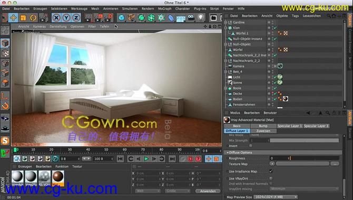Switch to the Bump tab
The width and height of the screenshot is (353, 200).
pyautogui.click(x=263, y=126)
